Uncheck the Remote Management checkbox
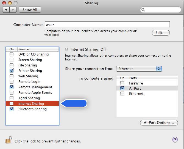 click(x=12, y=87)
